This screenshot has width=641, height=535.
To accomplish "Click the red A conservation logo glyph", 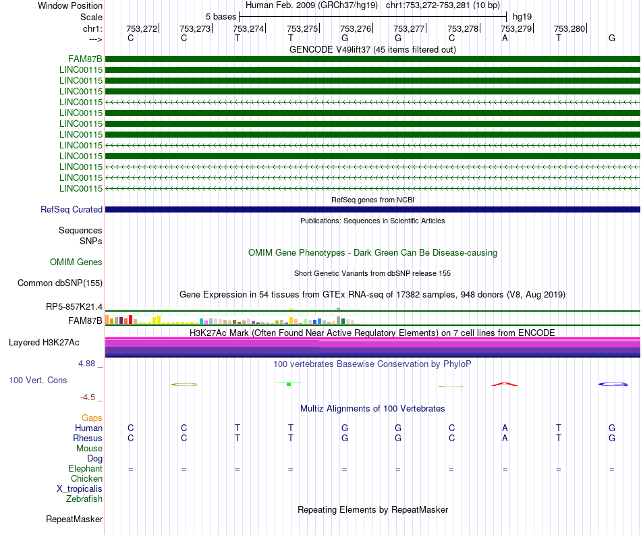I will coord(505,384).
